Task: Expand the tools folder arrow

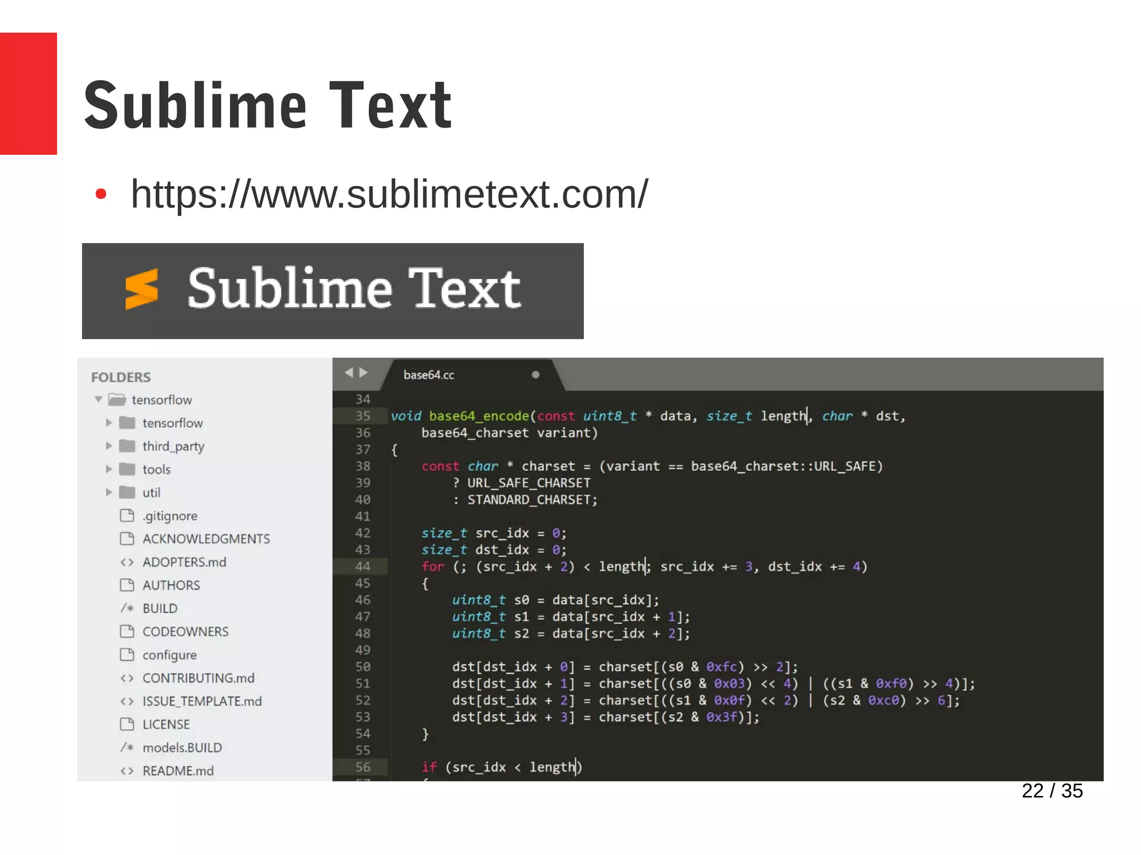Action: coord(109,469)
